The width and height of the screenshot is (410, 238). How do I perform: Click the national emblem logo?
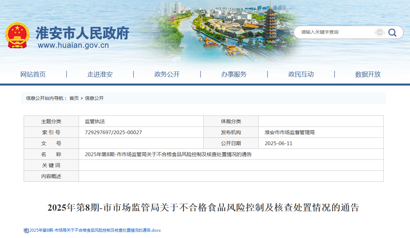17,35
